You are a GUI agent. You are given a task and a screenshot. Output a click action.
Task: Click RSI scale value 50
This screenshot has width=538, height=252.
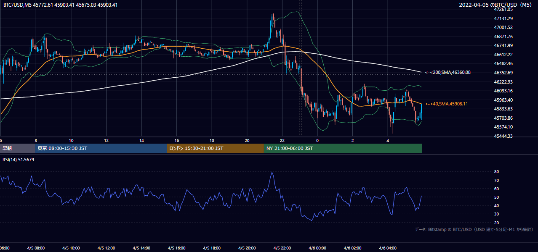(x=497, y=197)
